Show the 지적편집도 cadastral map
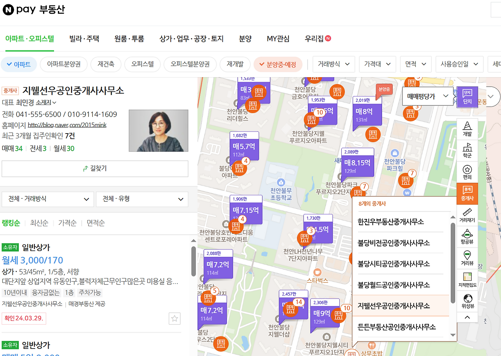 pos(467,279)
